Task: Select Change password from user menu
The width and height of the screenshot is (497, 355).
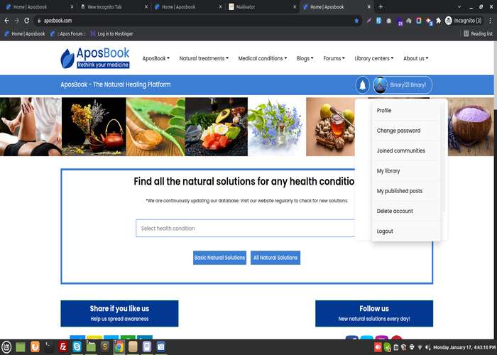Action: pyautogui.click(x=398, y=131)
